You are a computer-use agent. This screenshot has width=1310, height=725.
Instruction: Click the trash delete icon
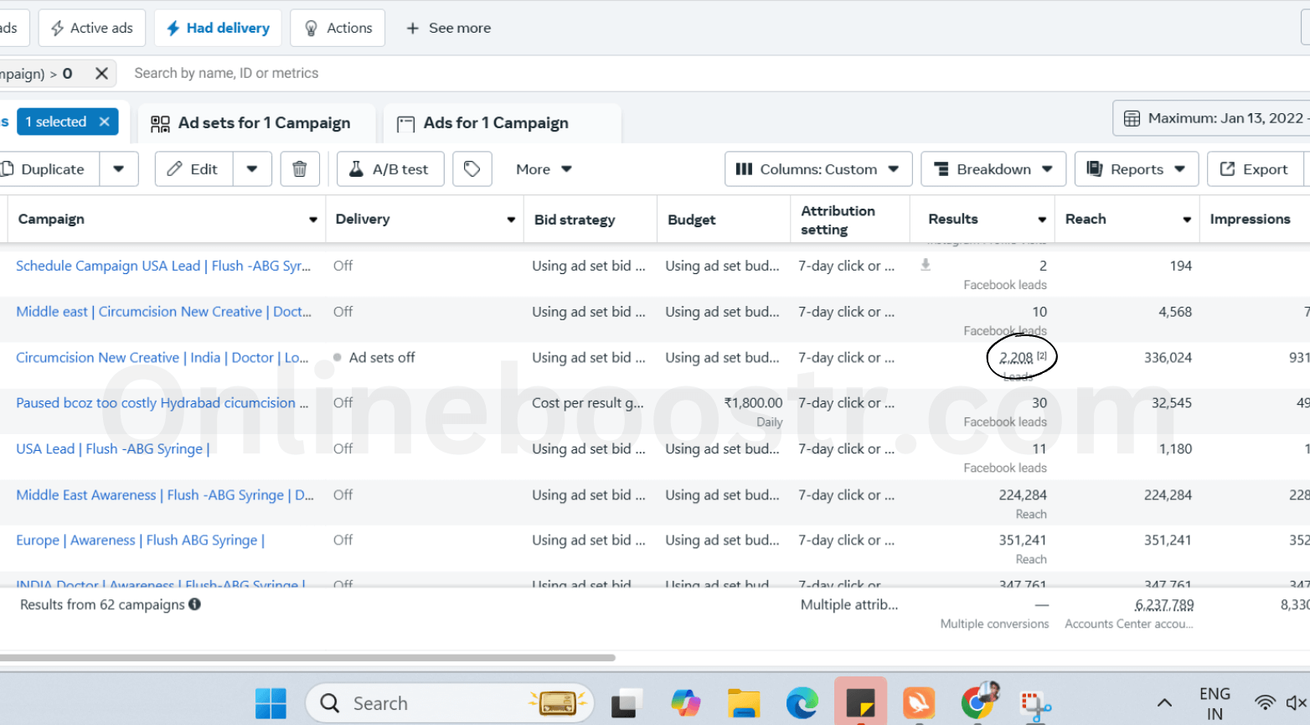(x=299, y=169)
